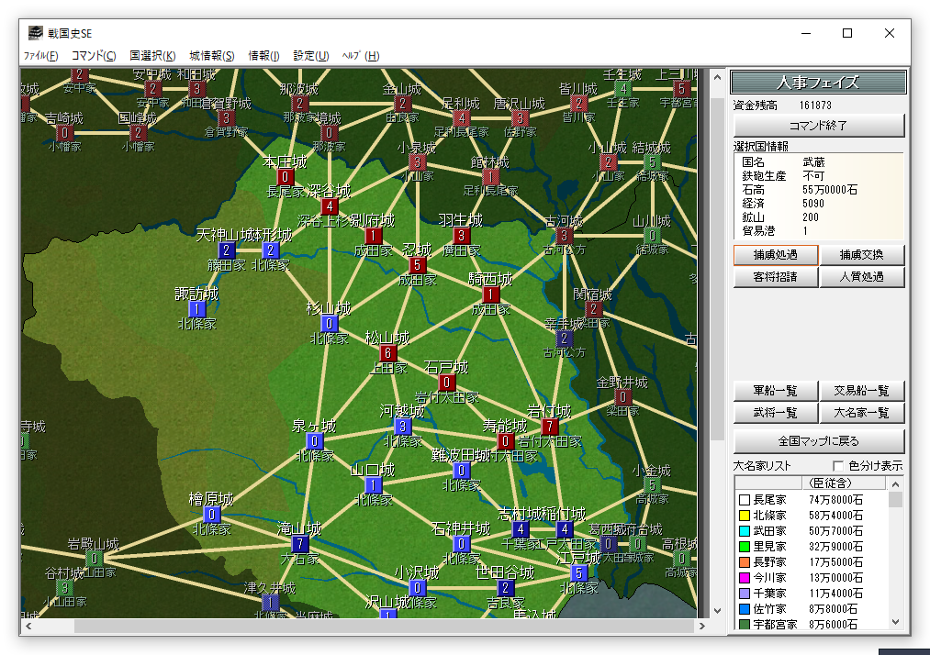
Task: Click the 河越城 castle marker
Action: click(402, 427)
